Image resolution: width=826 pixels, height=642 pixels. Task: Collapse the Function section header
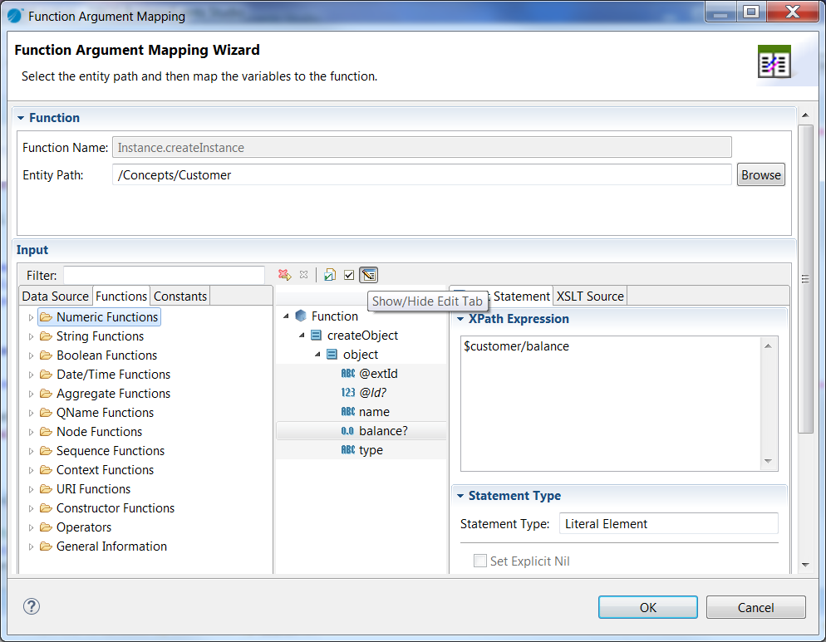click(21, 118)
